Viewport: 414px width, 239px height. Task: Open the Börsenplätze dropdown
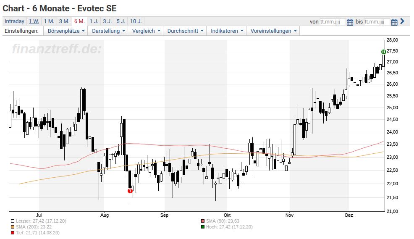[66, 31]
